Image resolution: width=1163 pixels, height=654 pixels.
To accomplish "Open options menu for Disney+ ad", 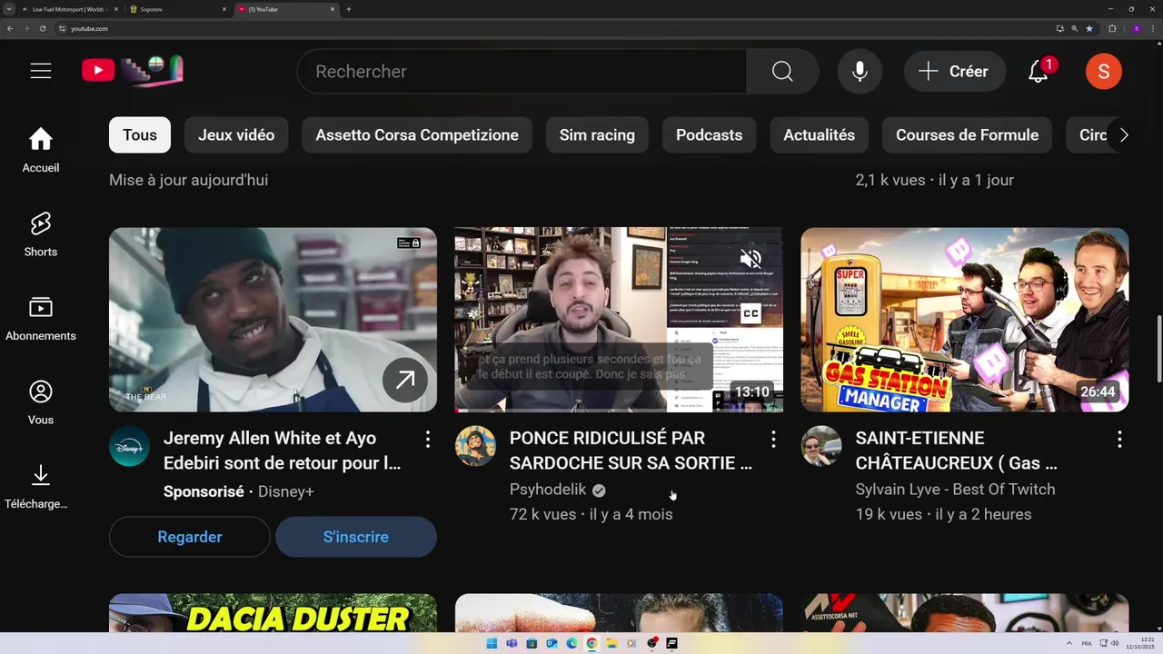I will pos(427,440).
